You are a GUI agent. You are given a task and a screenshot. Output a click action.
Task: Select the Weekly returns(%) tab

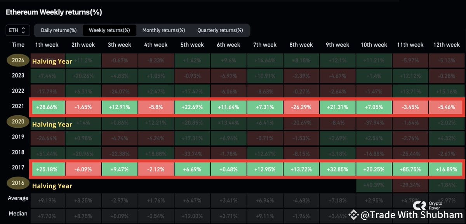[109, 30]
